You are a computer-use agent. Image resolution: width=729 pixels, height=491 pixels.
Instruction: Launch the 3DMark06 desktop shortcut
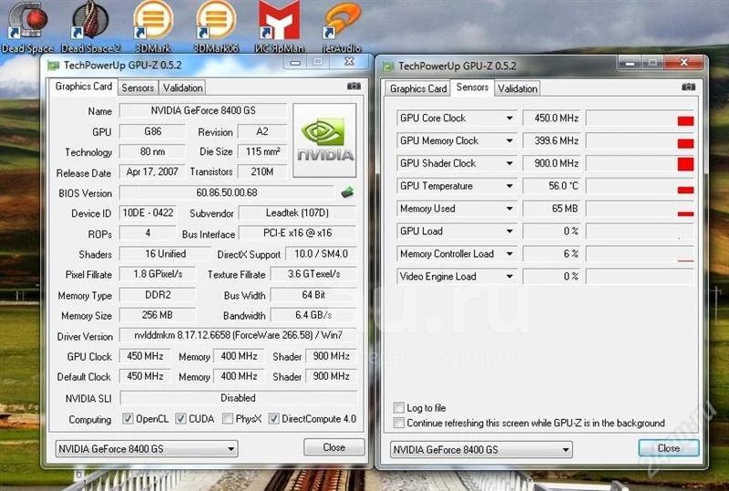point(216,27)
